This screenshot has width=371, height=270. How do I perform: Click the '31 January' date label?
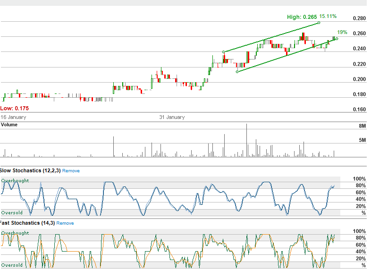[172, 117]
